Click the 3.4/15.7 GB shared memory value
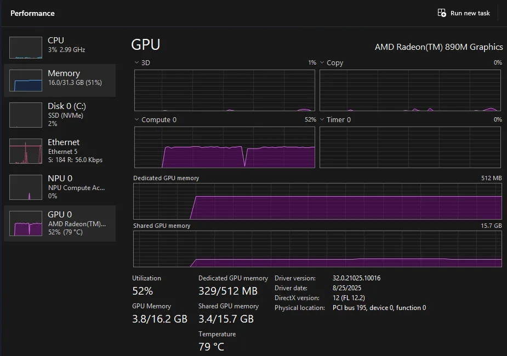 226,319
